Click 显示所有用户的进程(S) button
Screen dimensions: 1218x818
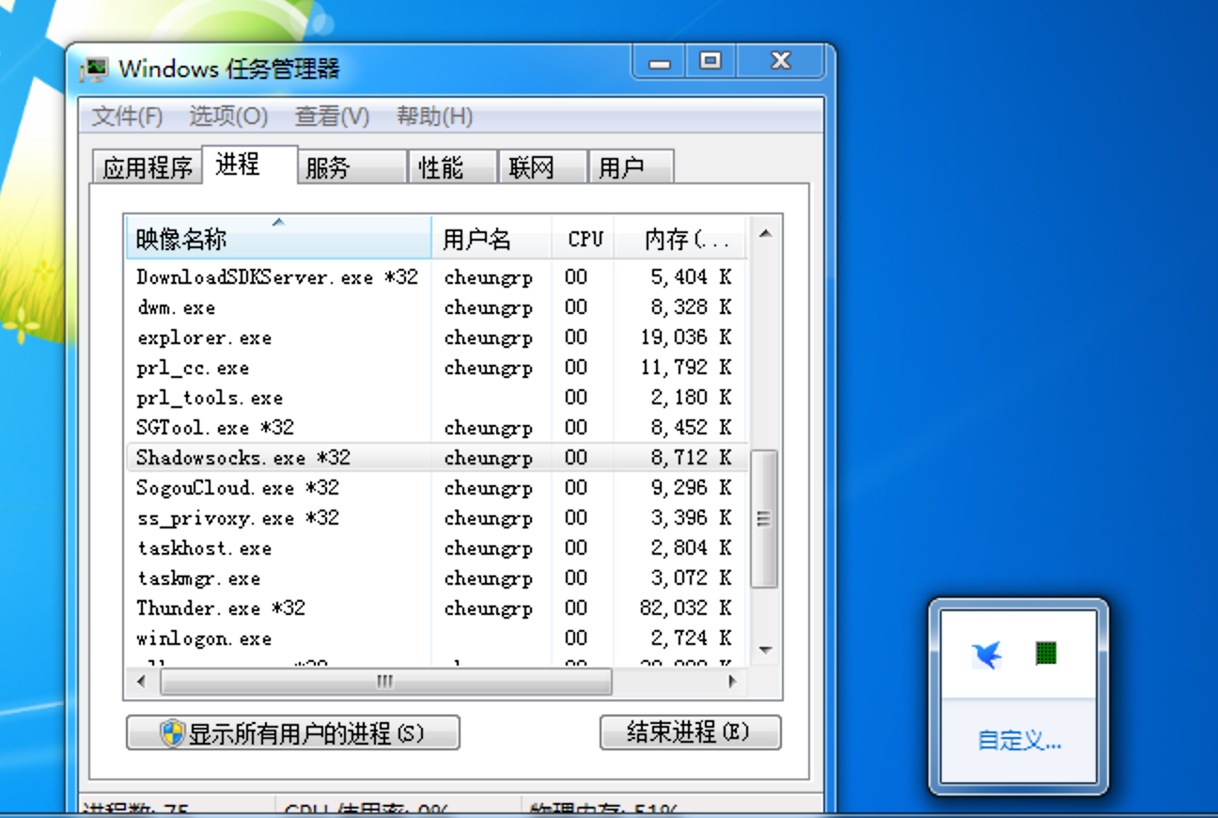click(291, 732)
